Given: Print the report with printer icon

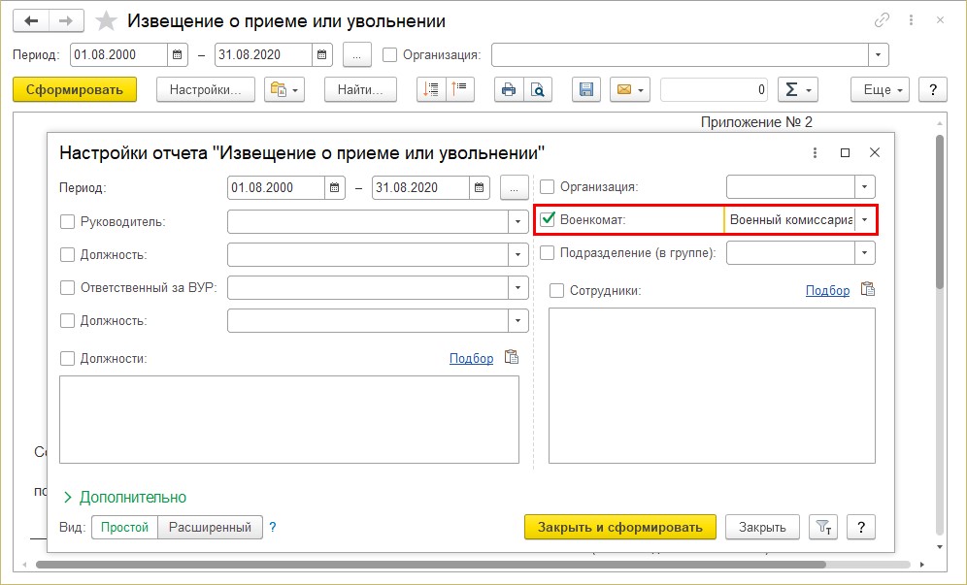Looking at the screenshot, I should (x=509, y=90).
